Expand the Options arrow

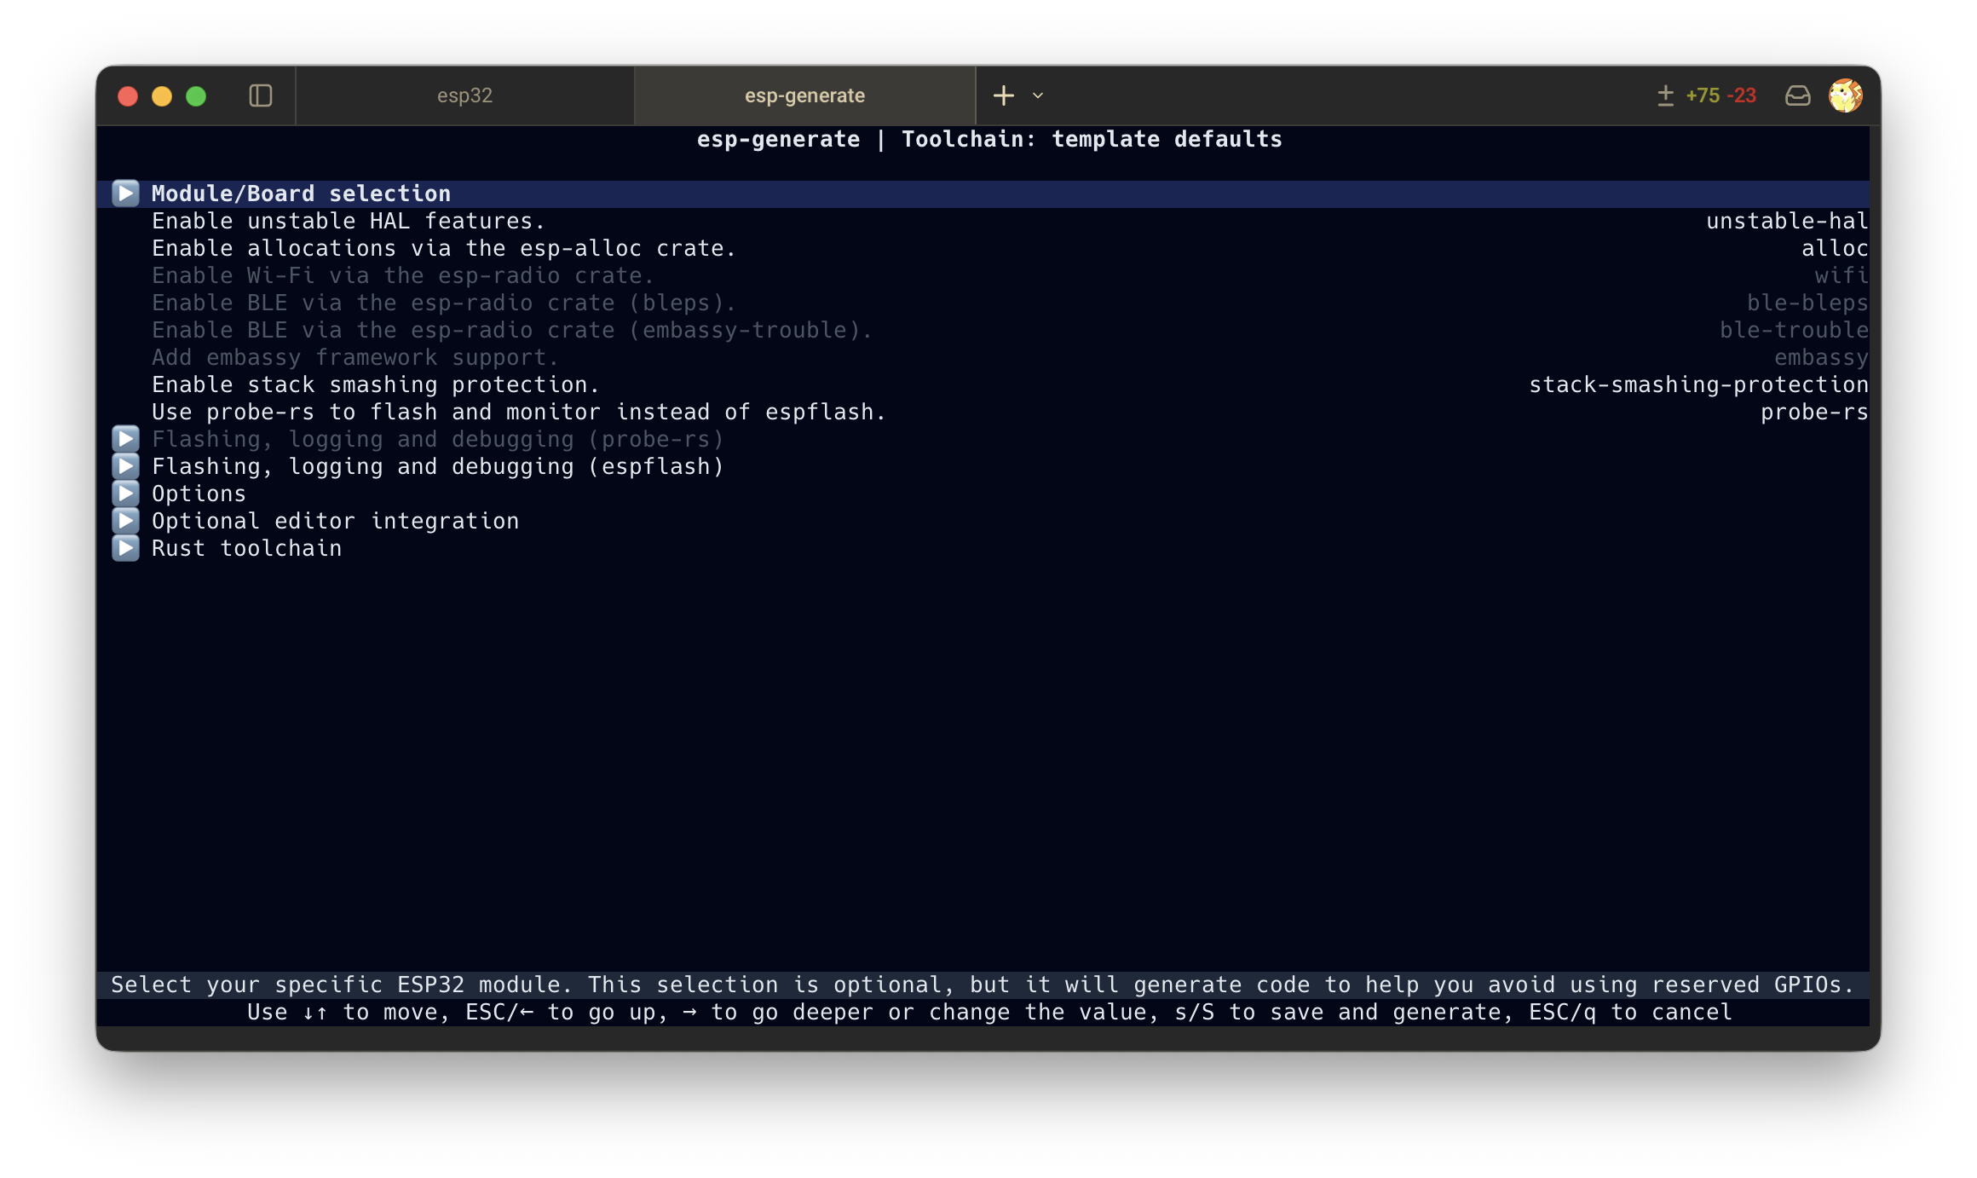pyautogui.click(x=125, y=494)
